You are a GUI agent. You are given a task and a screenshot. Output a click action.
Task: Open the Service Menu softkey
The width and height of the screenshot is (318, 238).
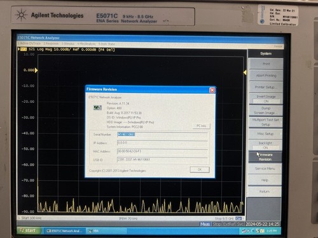265,169
